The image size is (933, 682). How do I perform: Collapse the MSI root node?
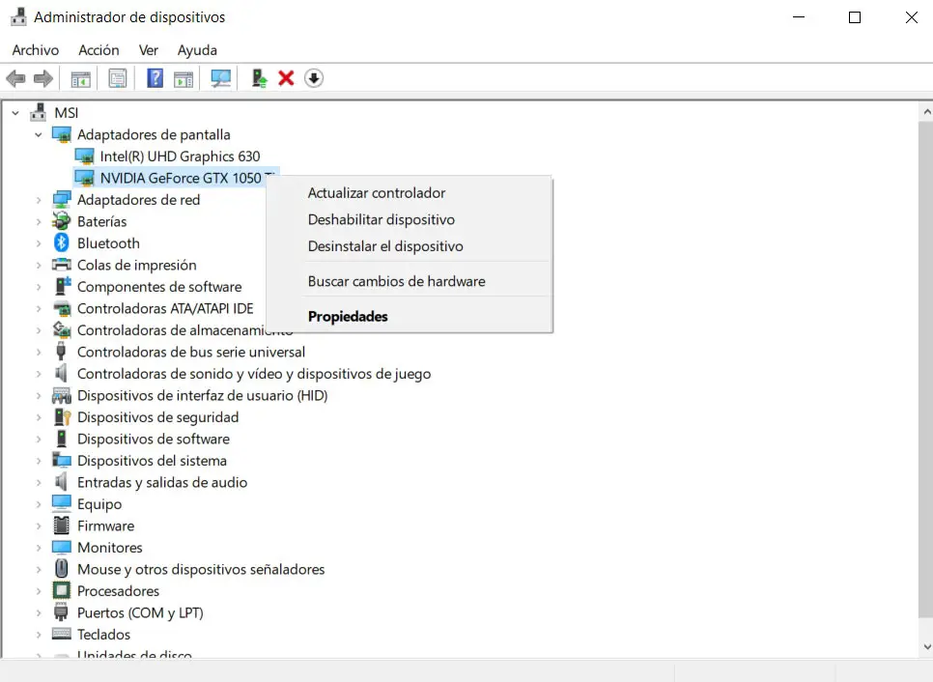[15, 112]
